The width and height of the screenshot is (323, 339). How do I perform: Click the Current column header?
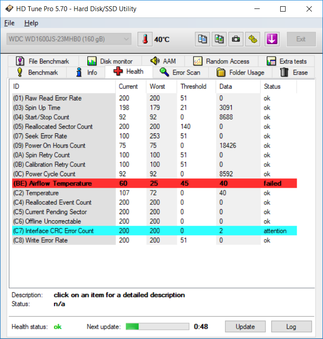pos(131,87)
